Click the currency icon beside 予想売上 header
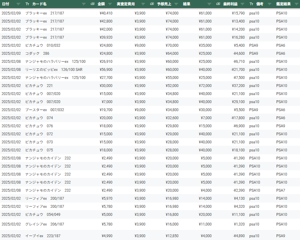 (x=152, y=4)
